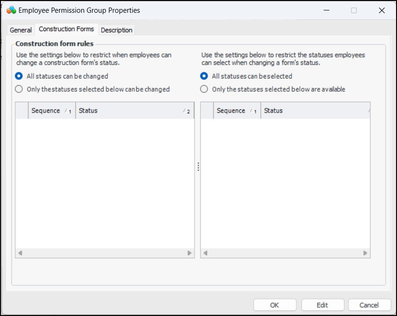Screen dimensions: 397x316
Task: Choose "Only the statuses selected below can be changed"
Action: tap(19, 89)
